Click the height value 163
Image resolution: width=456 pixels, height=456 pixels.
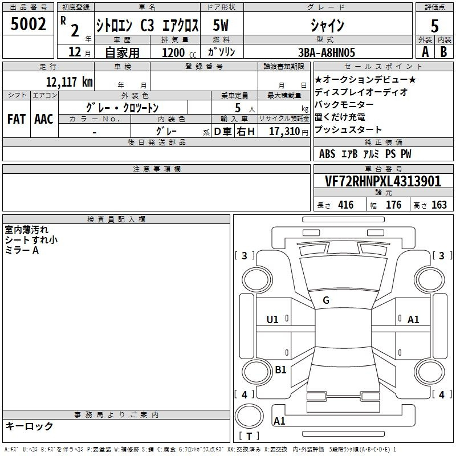click(x=439, y=205)
